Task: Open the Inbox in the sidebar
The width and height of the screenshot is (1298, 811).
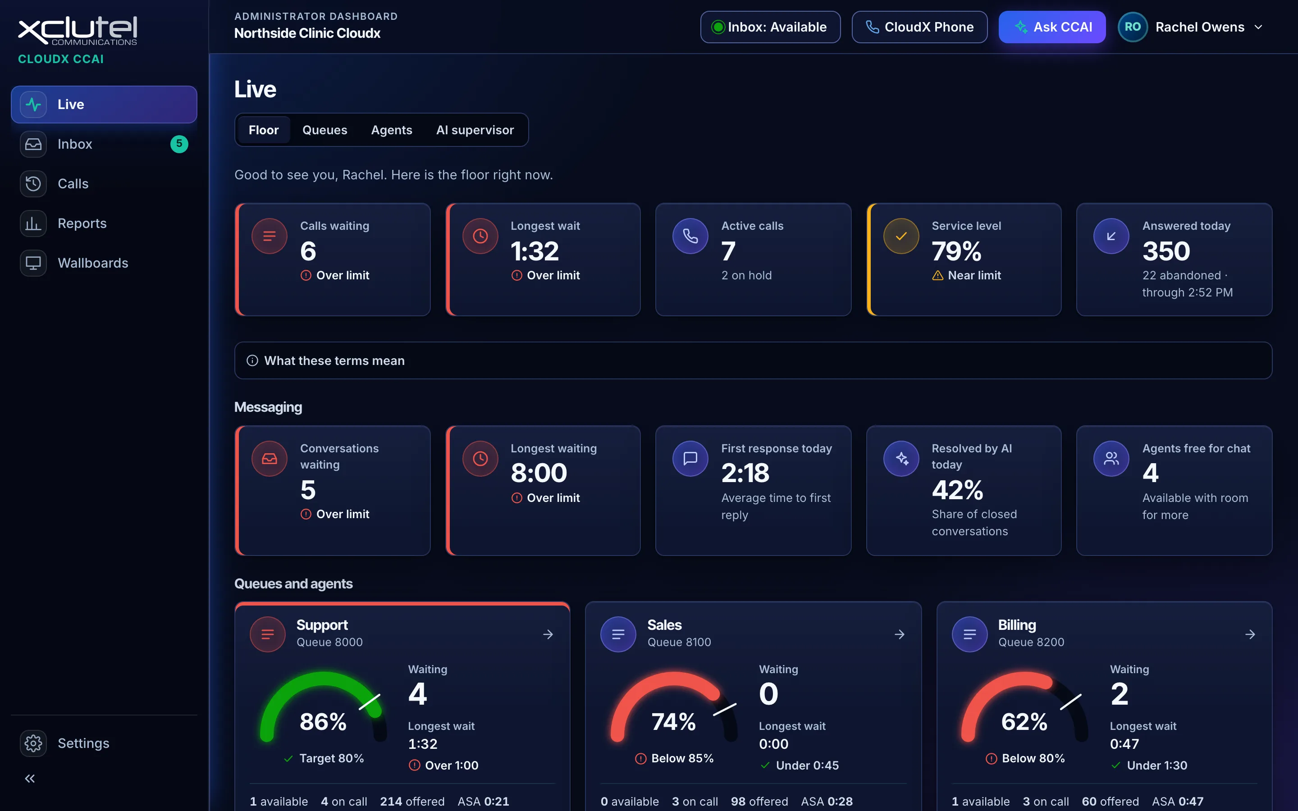Action: tap(104, 144)
